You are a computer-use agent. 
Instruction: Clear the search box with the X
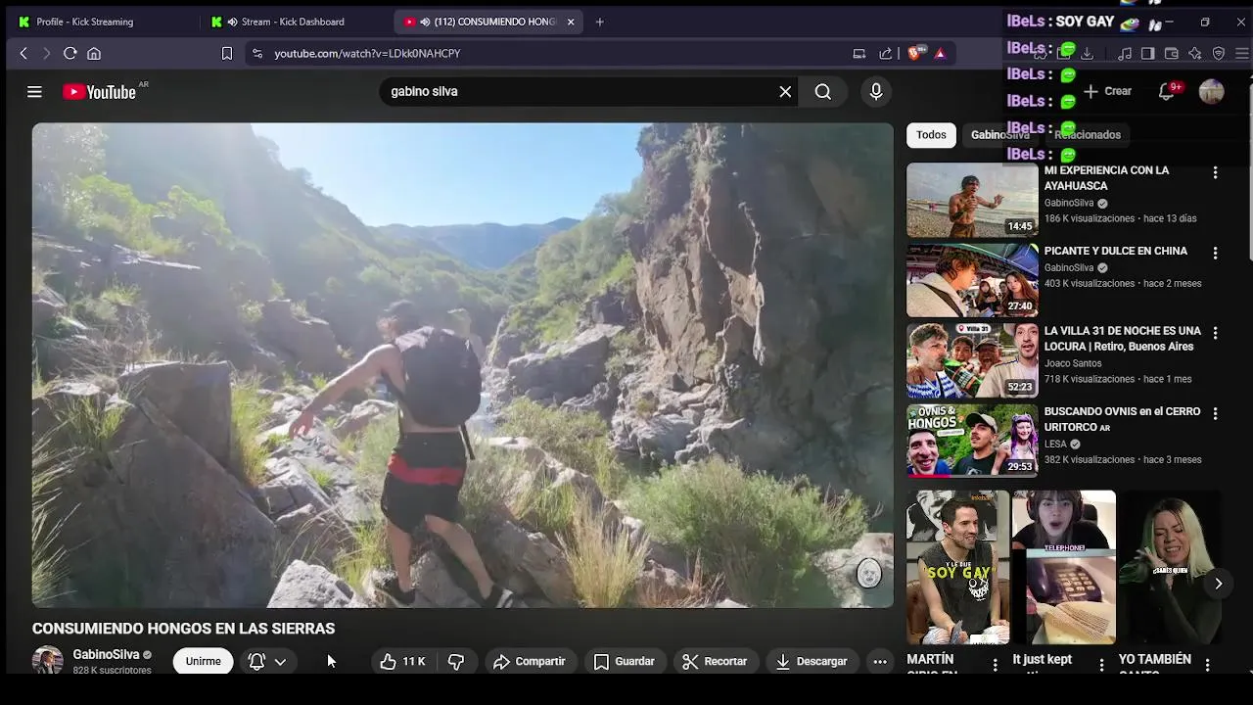[785, 91]
